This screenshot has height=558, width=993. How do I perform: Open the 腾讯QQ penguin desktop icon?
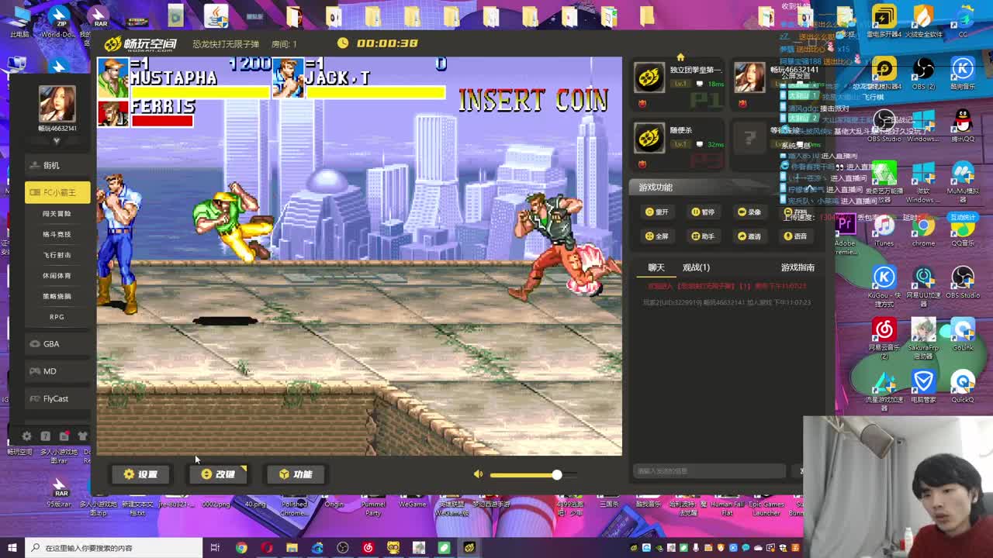[x=963, y=126]
